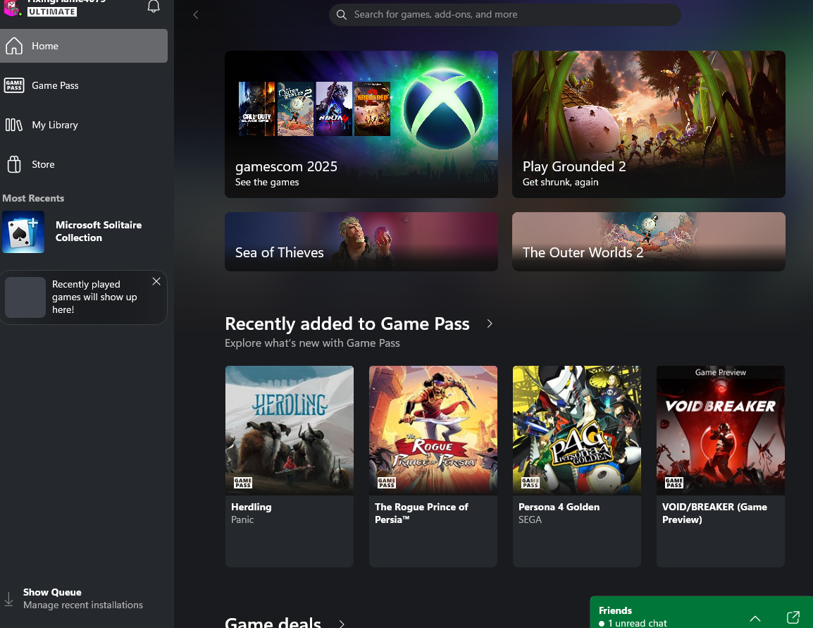Screen dimensions: 813x628
Task: Click 'Manage recent installations' text
Action: (83, 605)
